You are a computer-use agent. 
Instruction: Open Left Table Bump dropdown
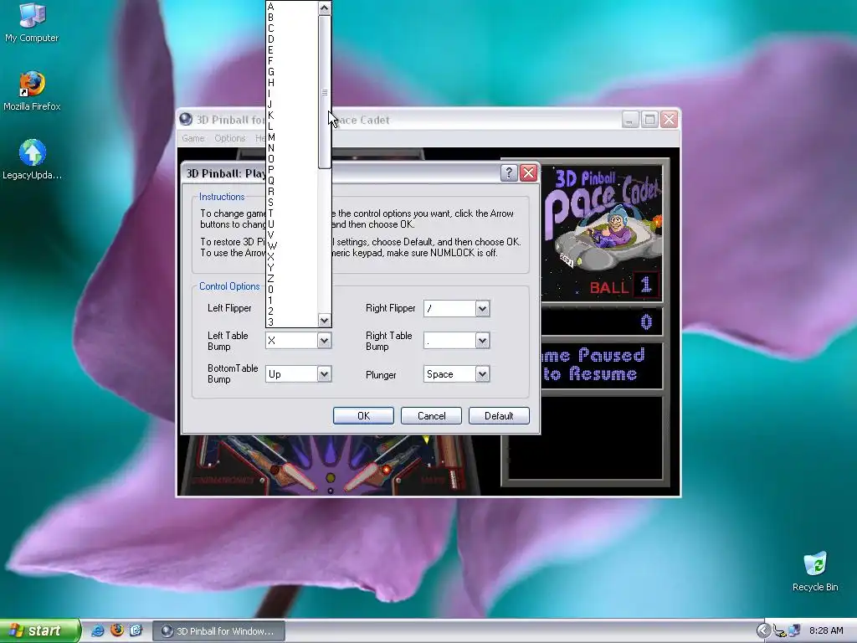tap(324, 341)
